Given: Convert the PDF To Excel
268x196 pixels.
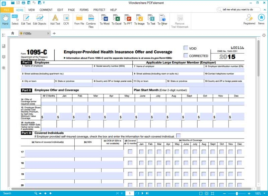Looking at the screenshot, I should coord(116,20).
